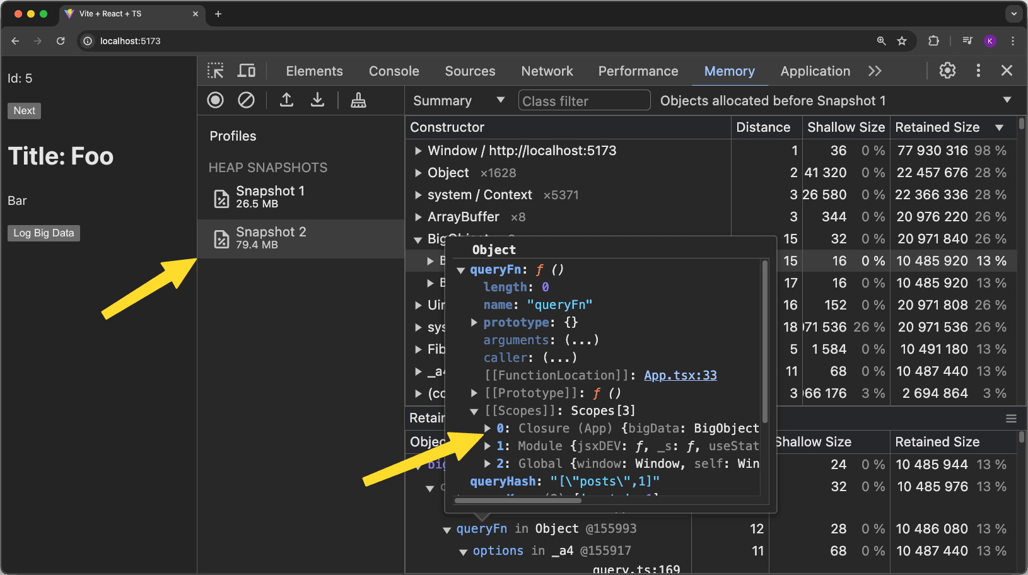
Task: Open Objects allocated before Snapshot 1 dropdown
Action: [836, 101]
